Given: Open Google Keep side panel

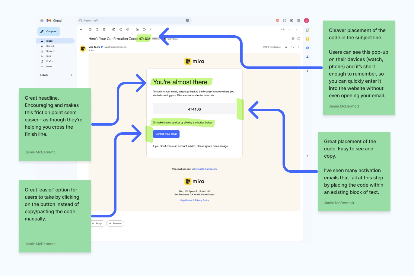Looking at the screenshot, I should coord(307,39).
